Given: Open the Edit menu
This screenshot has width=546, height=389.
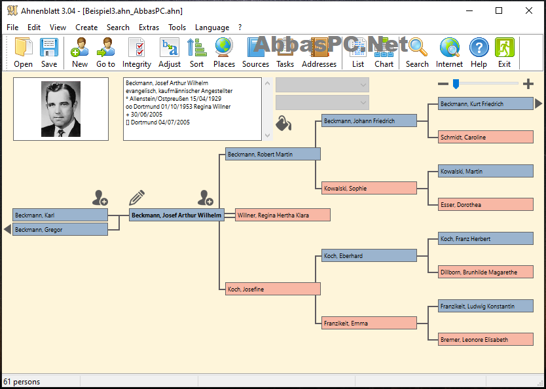Looking at the screenshot, I should point(34,28).
